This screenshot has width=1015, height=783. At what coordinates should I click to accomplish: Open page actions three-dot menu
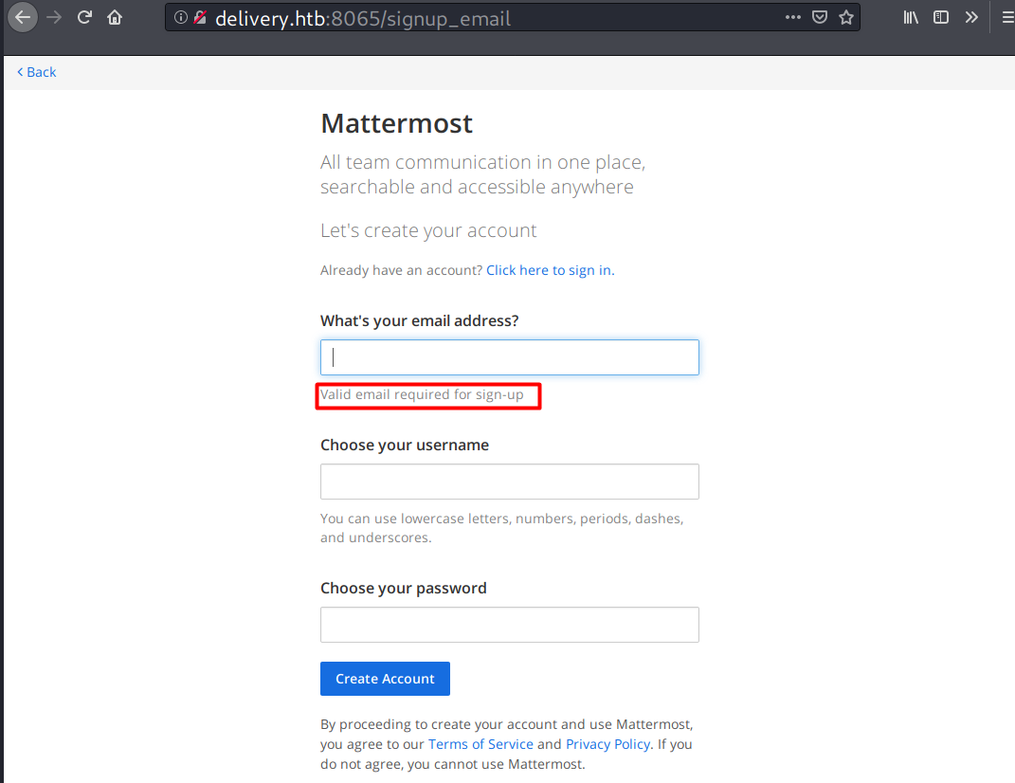793,17
